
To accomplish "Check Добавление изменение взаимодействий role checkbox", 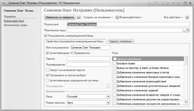I will (115, 81).
